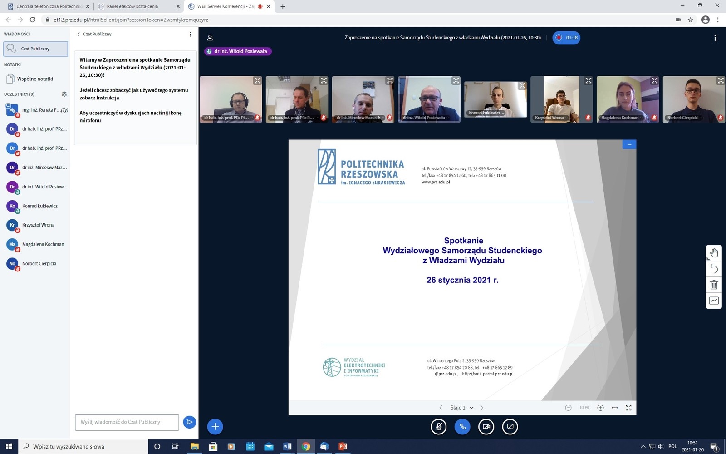Viewport: 726px width, 454px height.
Task: Open participants settings gear icon
Action: [64, 94]
